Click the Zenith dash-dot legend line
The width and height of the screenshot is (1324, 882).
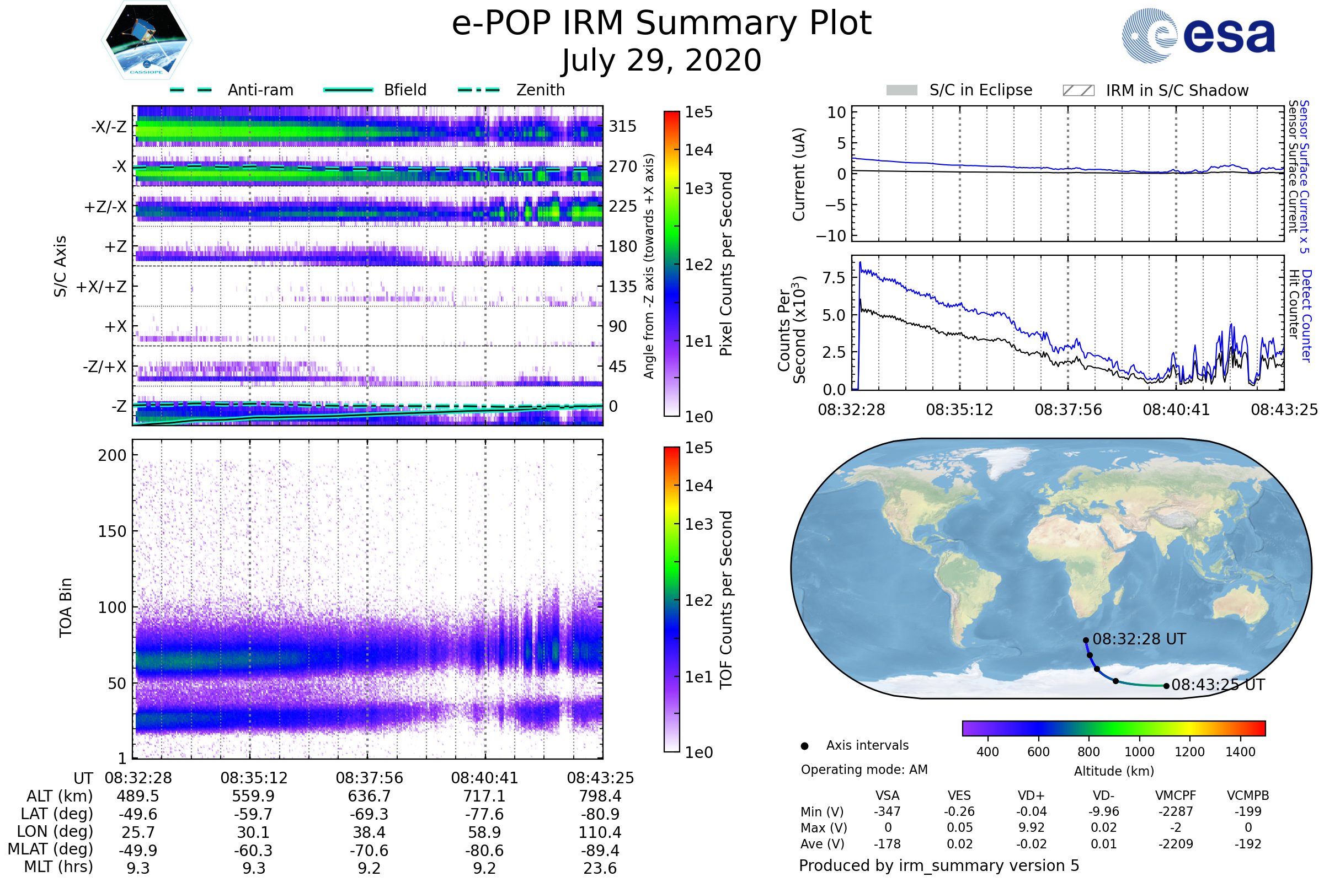tap(478, 90)
